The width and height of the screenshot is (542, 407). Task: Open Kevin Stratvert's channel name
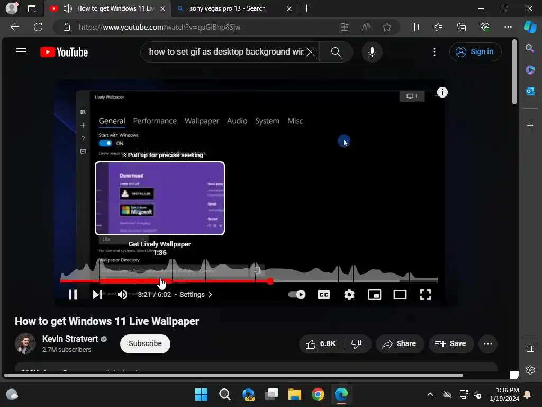70,339
